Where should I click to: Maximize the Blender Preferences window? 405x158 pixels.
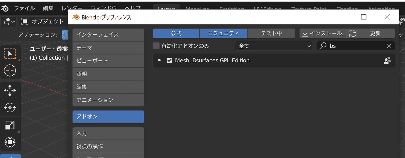coord(364,17)
